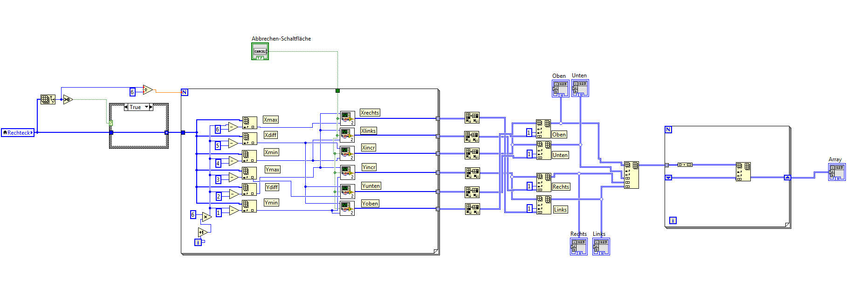This screenshot has width=858, height=302.
Task: Select the constant 4 inside first loop
Action: [218, 163]
